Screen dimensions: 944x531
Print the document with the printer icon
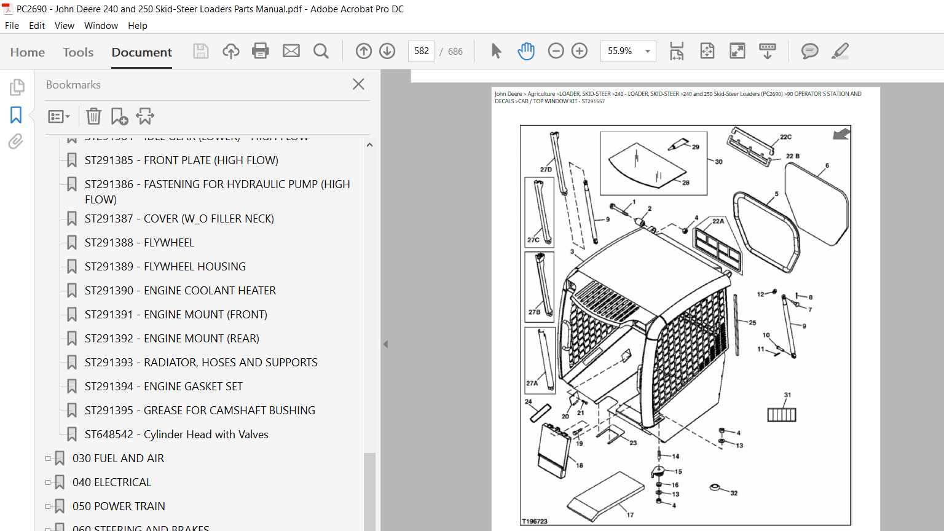point(261,51)
